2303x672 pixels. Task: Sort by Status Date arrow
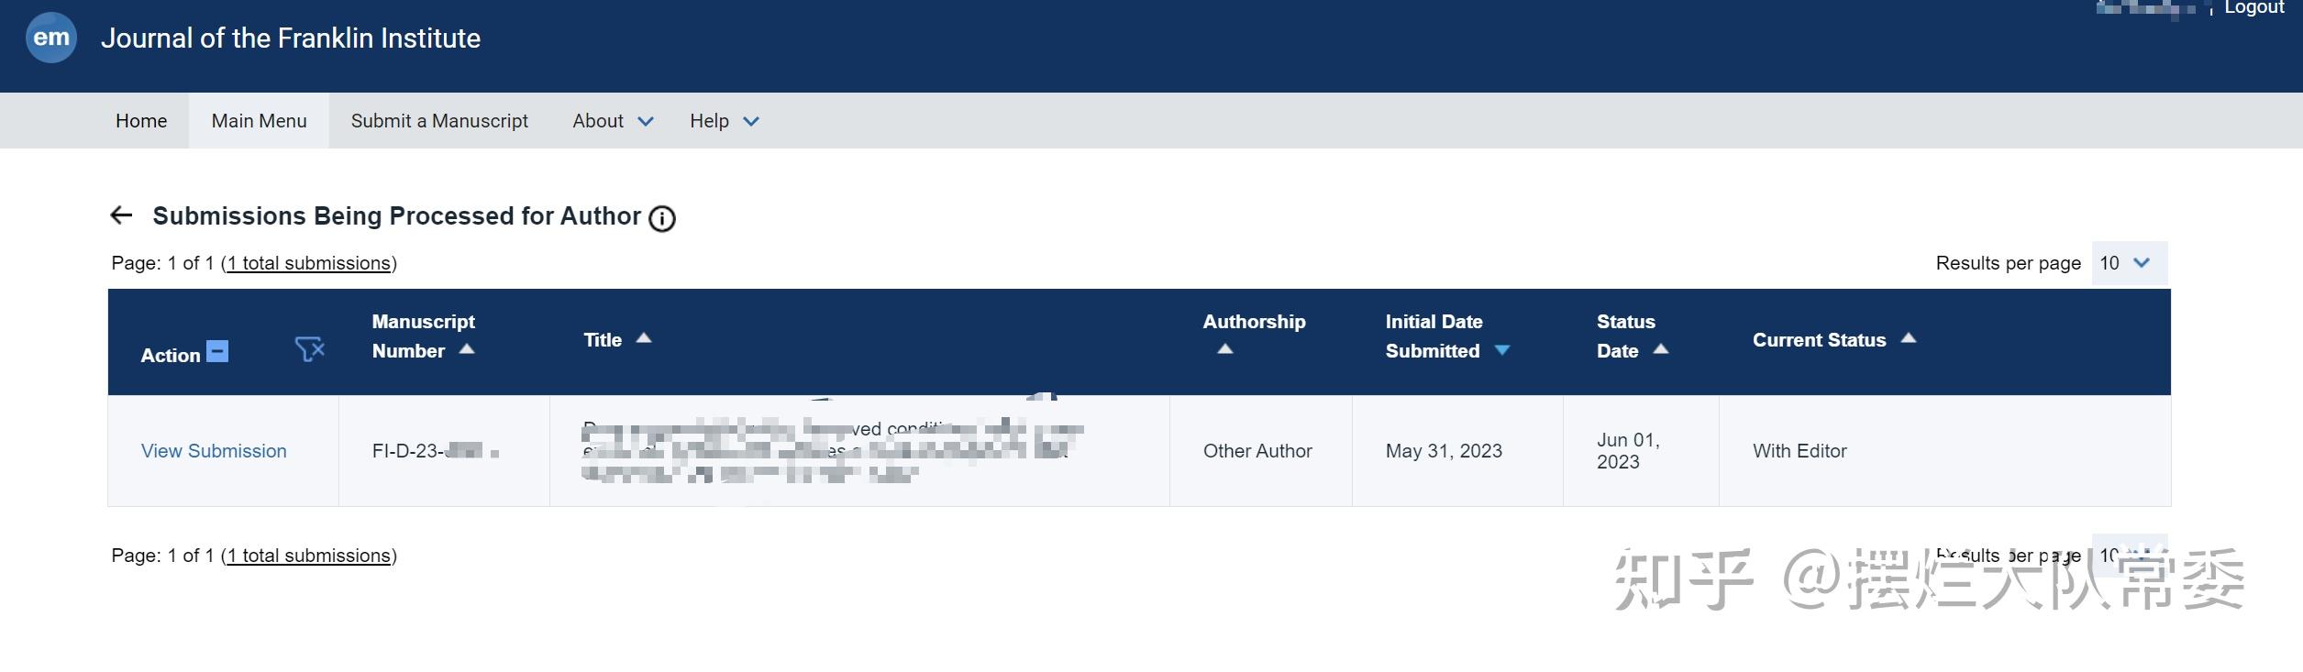1661,349
